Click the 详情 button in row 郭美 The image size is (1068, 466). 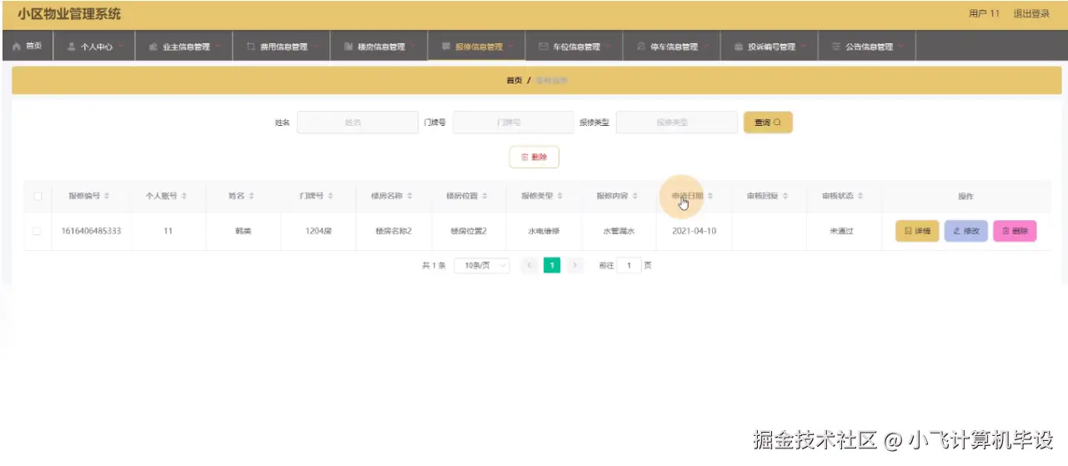click(918, 231)
